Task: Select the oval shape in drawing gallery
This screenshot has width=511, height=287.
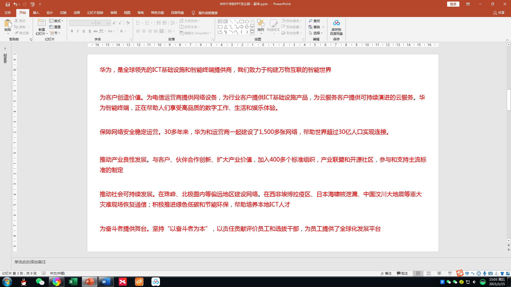Action: 247,22
